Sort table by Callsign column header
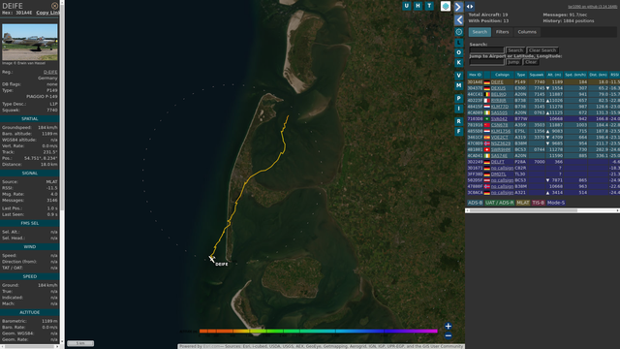This screenshot has height=349, width=620. click(x=502, y=75)
